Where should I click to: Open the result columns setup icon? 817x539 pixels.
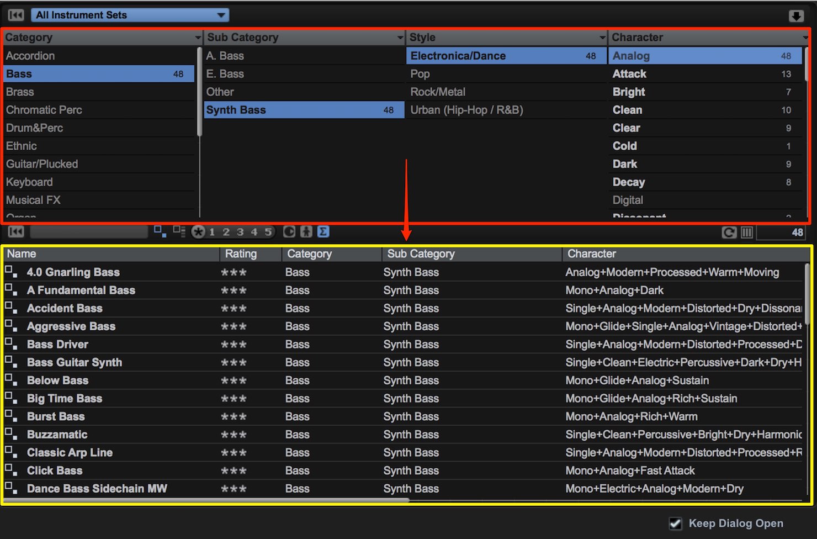(746, 232)
